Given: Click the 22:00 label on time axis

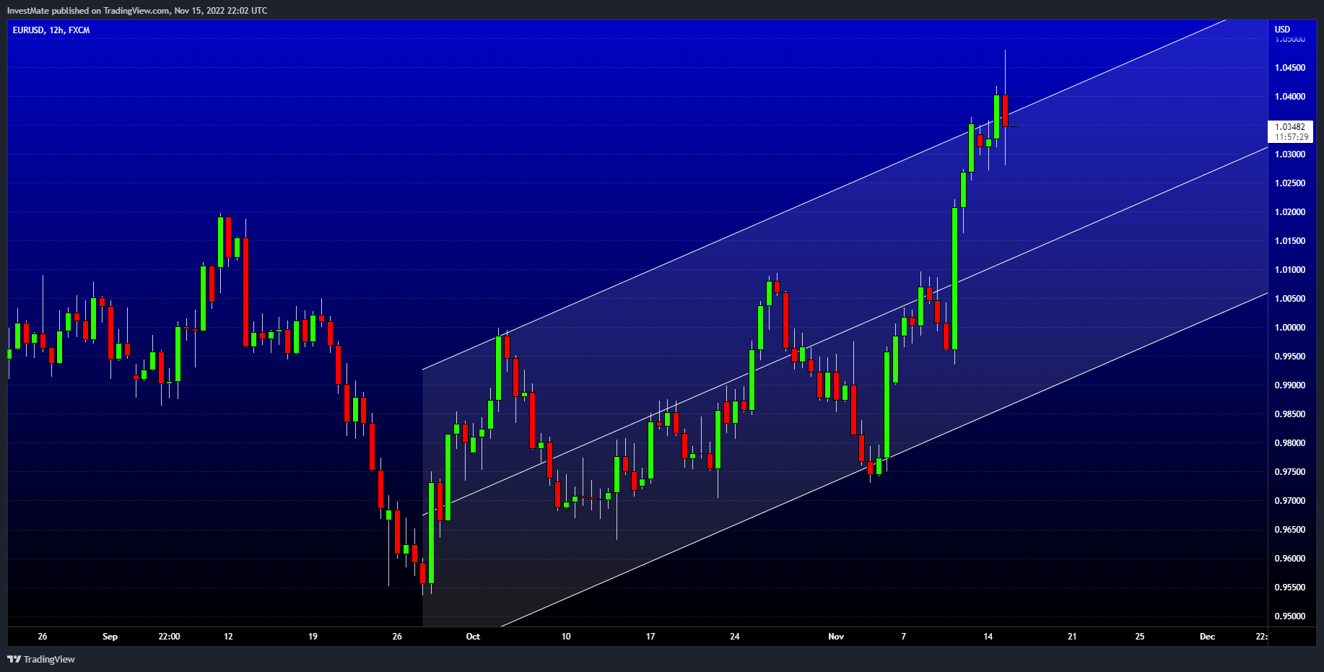Looking at the screenshot, I should click(169, 637).
